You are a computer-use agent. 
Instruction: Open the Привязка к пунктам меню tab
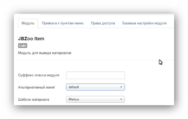point(62,23)
